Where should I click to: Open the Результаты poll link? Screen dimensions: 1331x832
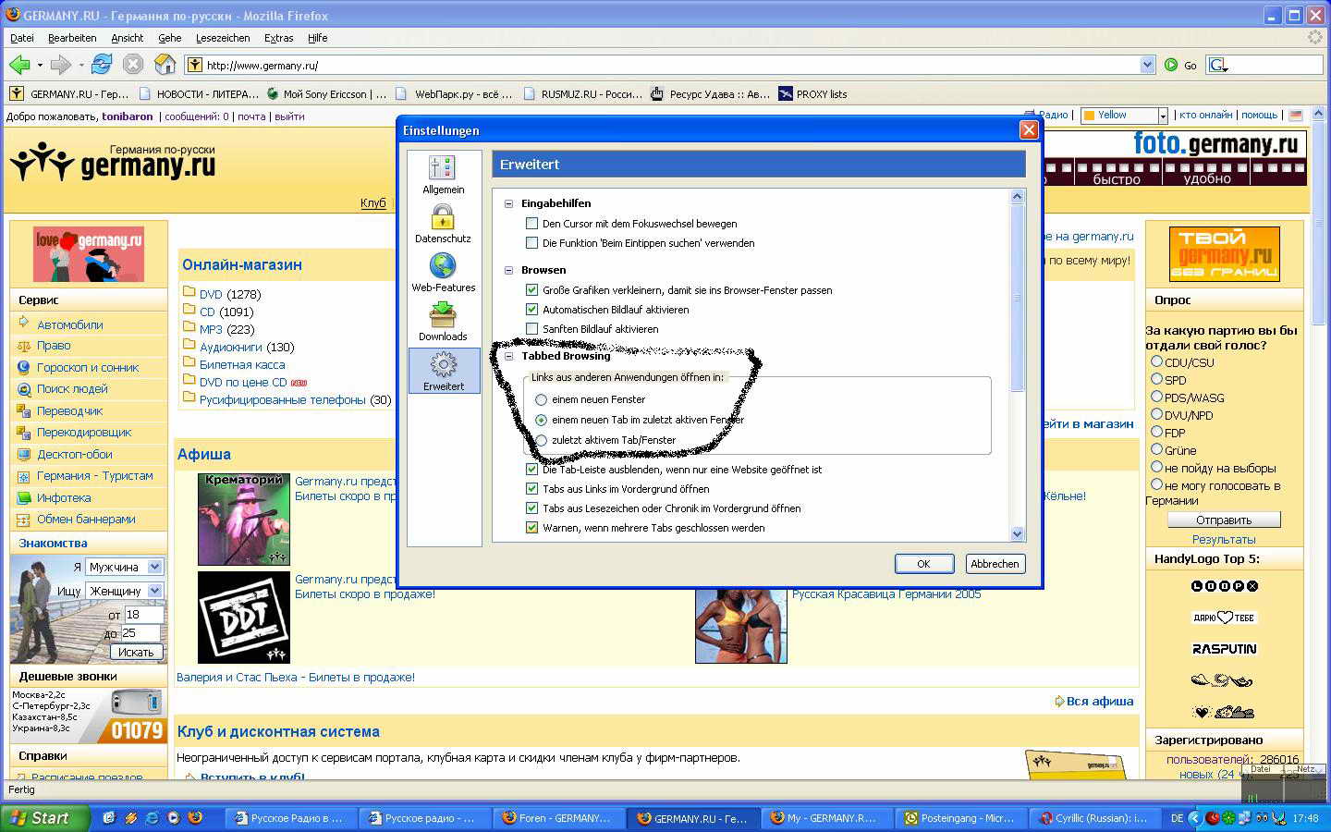[1224, 539]
